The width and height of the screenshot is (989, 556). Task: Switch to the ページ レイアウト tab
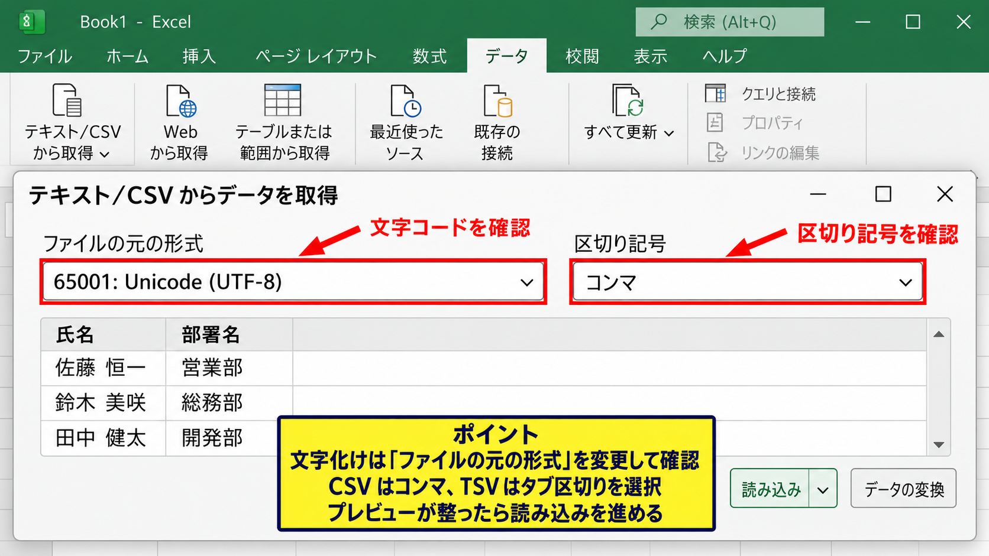point(316,56)
